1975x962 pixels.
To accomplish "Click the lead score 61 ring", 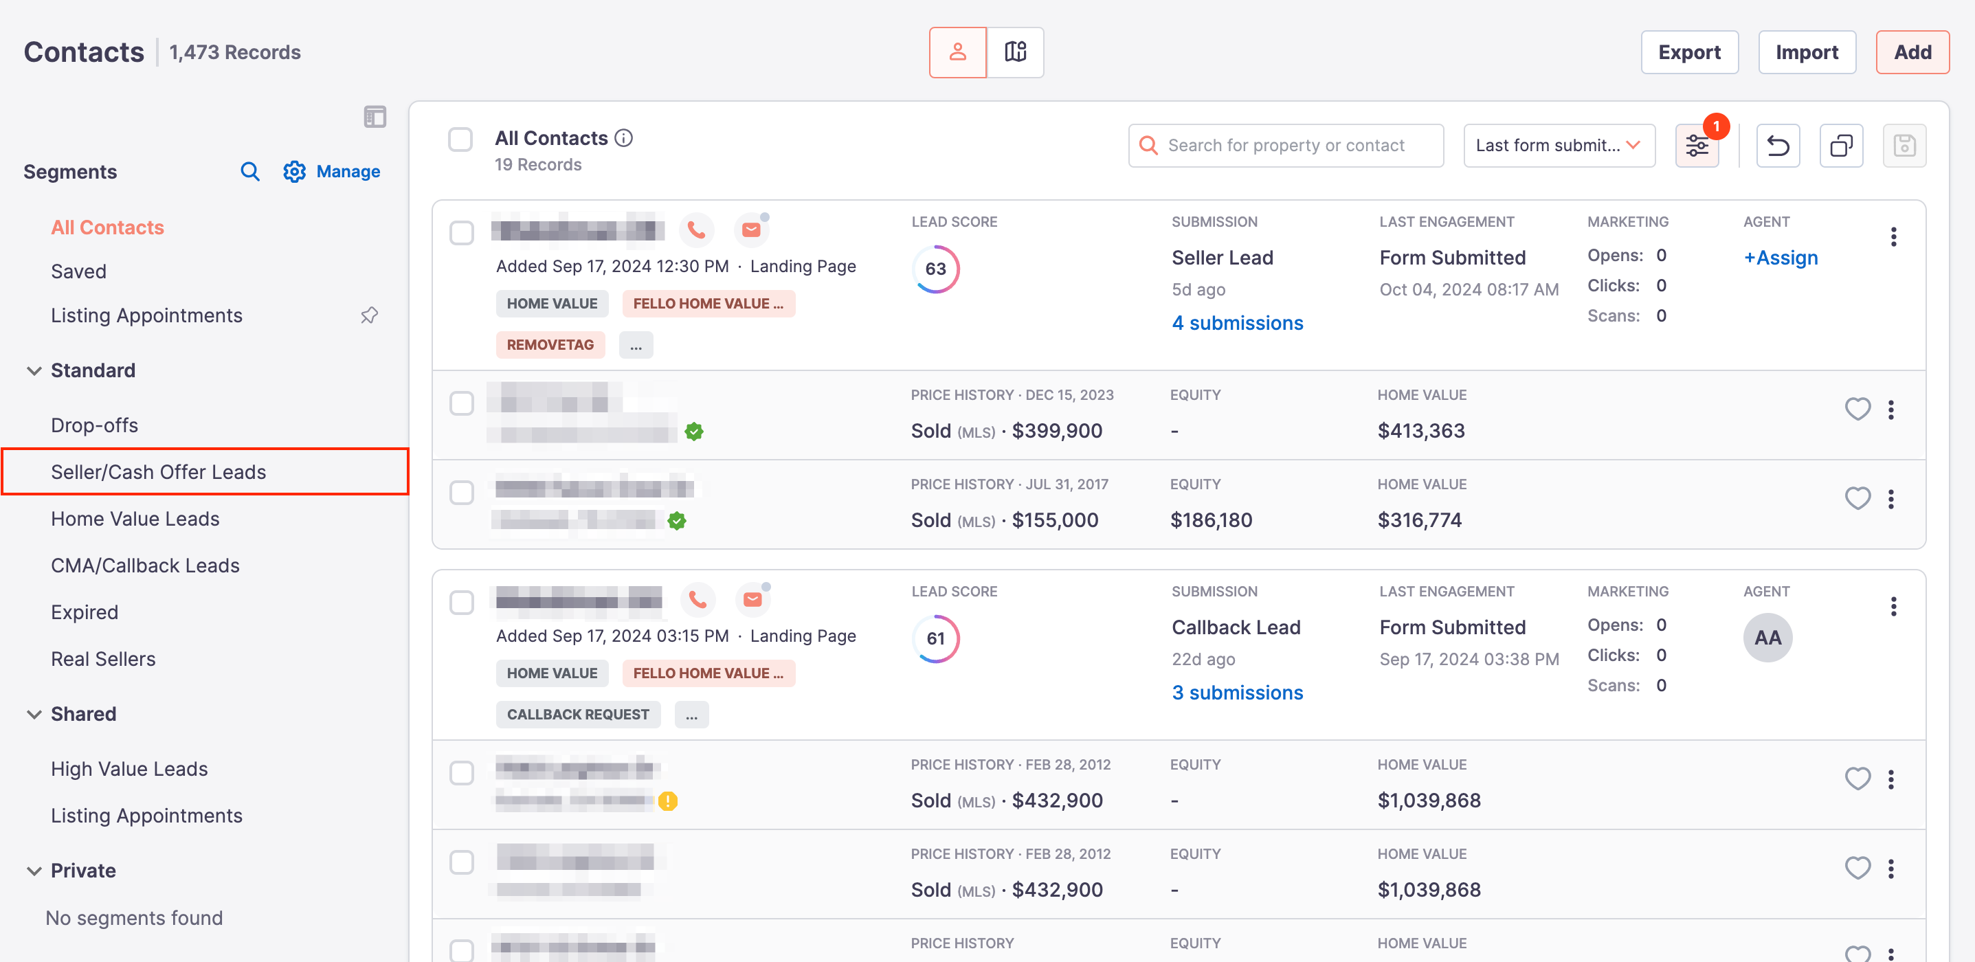I will [935, 638].
